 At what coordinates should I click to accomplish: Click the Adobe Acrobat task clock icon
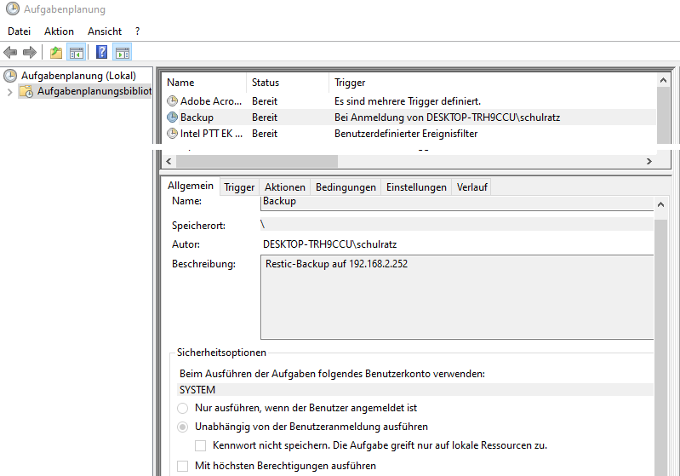[x=173, y=100]
